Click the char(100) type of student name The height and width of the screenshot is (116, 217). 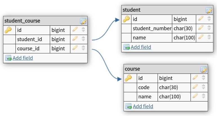click(x=184, y=37)
